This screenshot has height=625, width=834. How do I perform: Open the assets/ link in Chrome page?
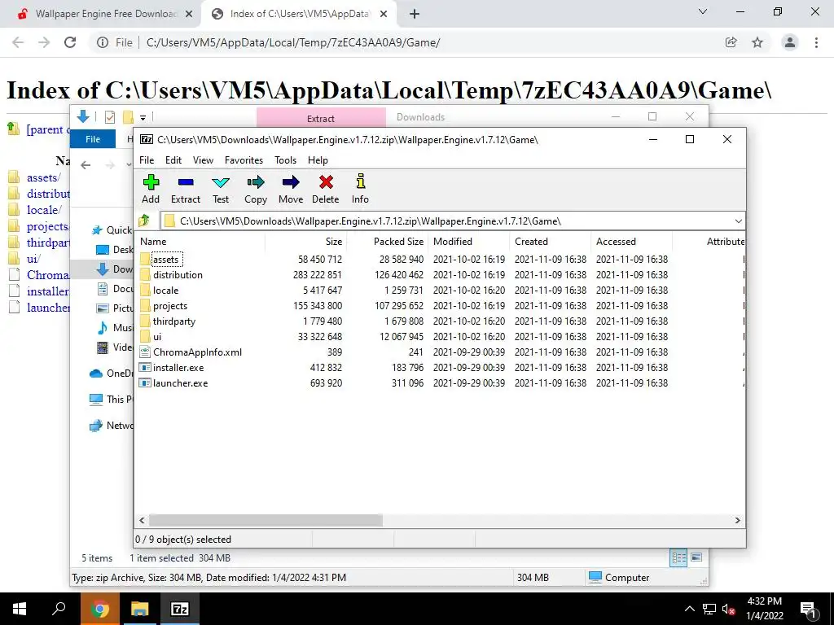coord(44,177)
